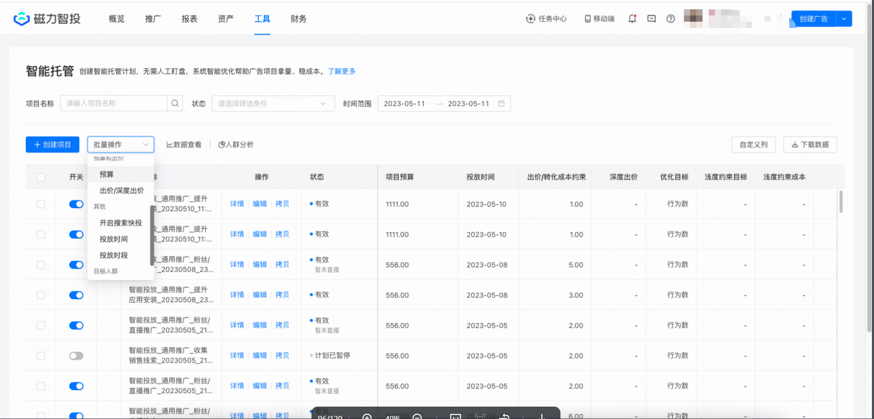Click the batch menu scrollbar
The height and width of the screenshot is (419, 874).
pos(152,235)
